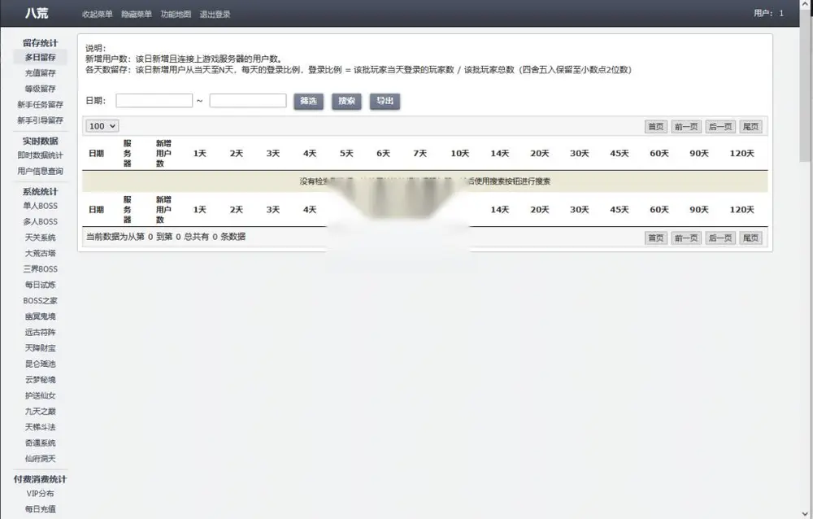Go to 即时数据统计 in sidebar
This screenshot has width=813, height=519.
[x=41, y=155]
